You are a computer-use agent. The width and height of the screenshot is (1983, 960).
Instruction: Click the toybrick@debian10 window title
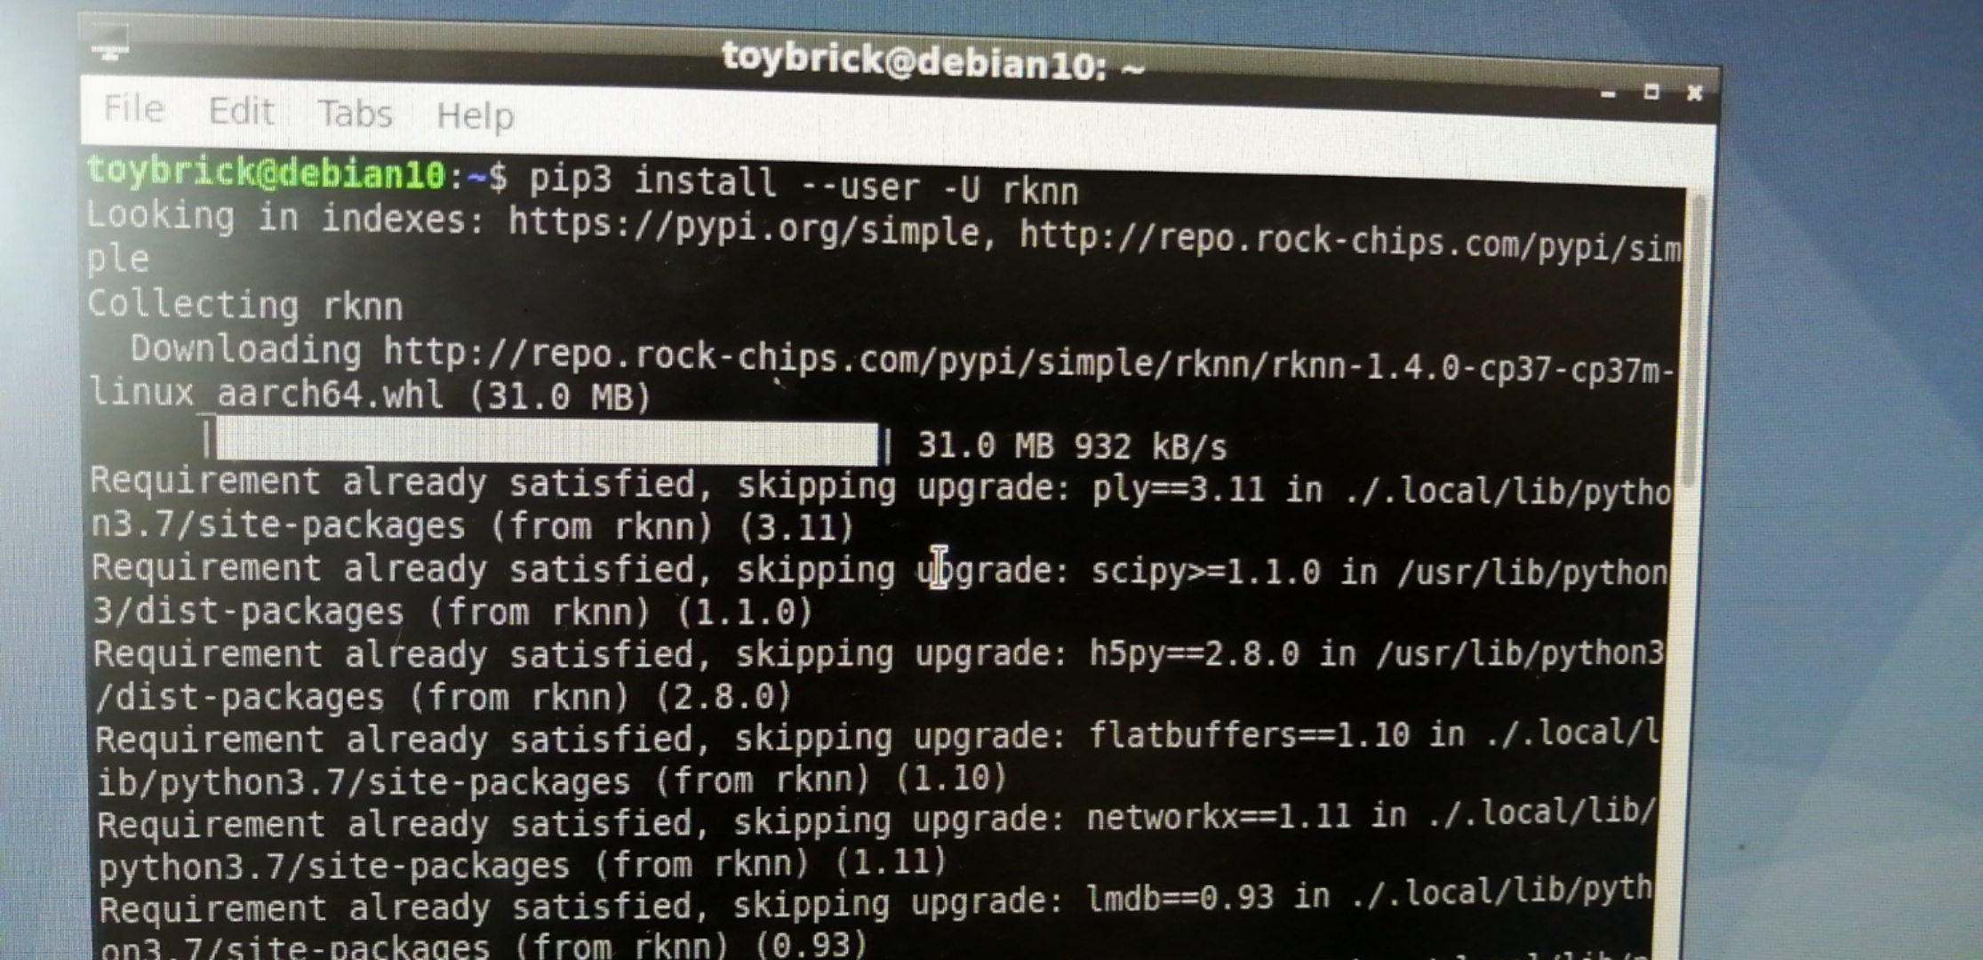click(x=932, y=61)
